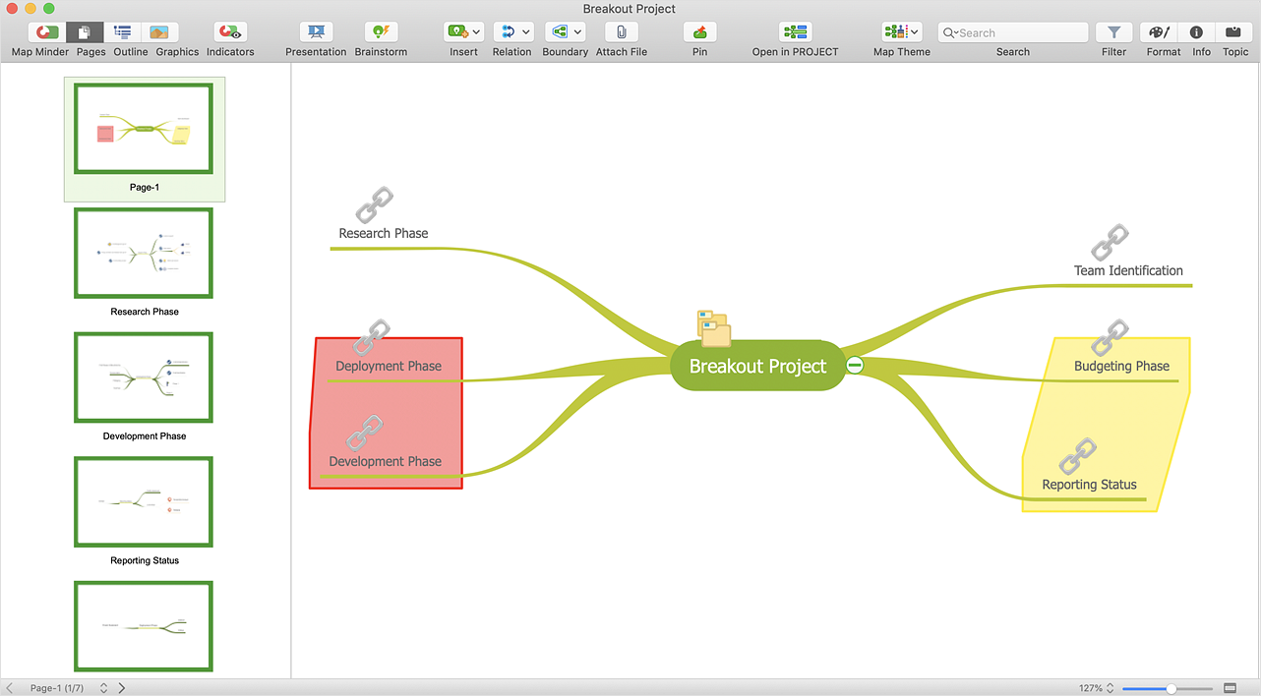This screenshot has width=1261, height=696.
Task: Open the Filter funnel icon
Action: coord(1113,32)
